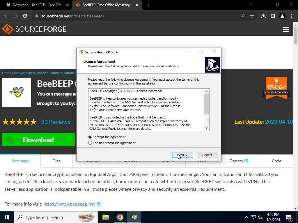Click the Open Source Excellence badge
Viewport: 298px width, 223px height.
[x=276, y=88]
